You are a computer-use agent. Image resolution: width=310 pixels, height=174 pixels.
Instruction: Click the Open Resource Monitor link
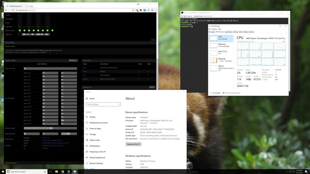coord(232,93)
